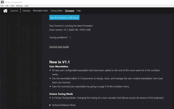Viewport: 174px width, 109px height.
Task: Switch to the Librarian tab
Action: tap(26, 11)
